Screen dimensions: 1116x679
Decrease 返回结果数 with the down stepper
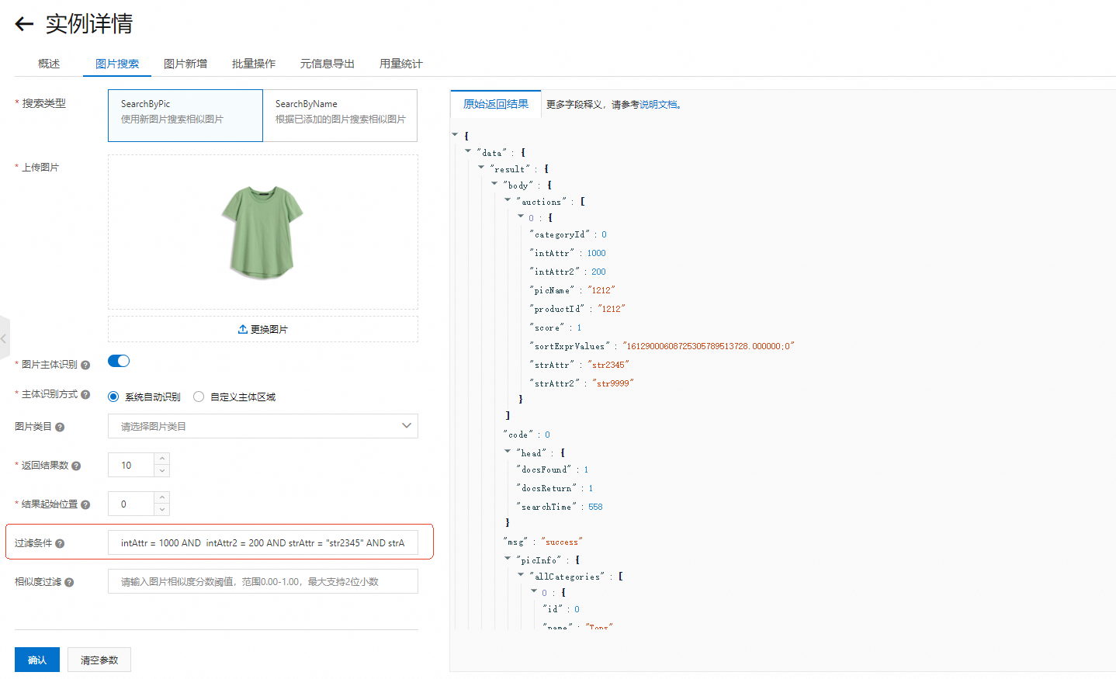pos(162,471)
